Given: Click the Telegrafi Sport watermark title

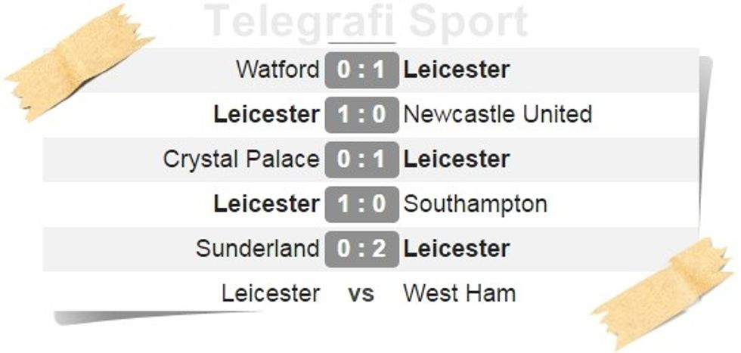Looking at the screenshot, I should (x=366, y=22).
